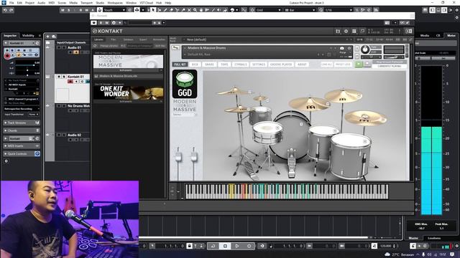This screenshot has width=460, height=258.
Task: Open the Input Transformer None dropdown
Action: [34, 115]
